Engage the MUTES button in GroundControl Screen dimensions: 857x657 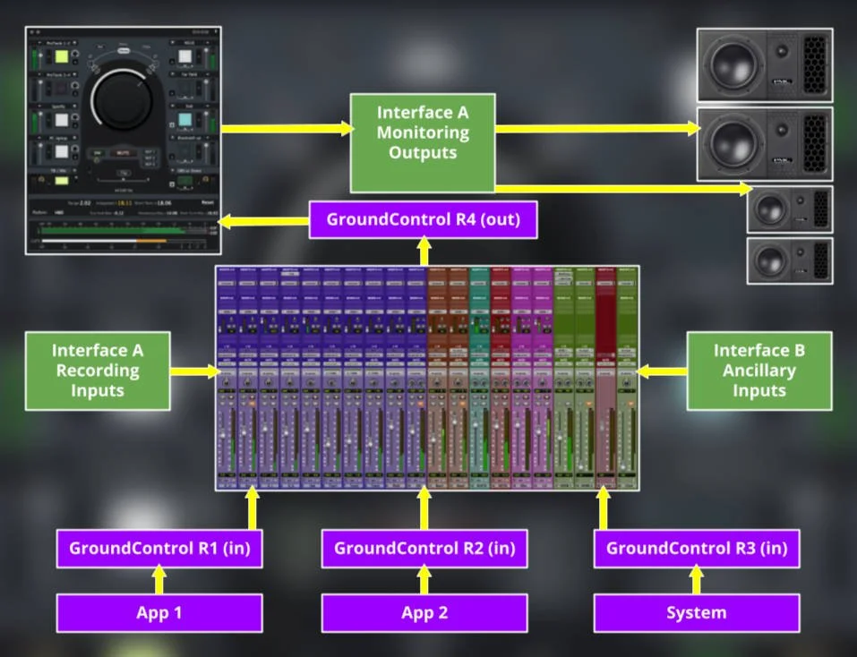(122, 152)
